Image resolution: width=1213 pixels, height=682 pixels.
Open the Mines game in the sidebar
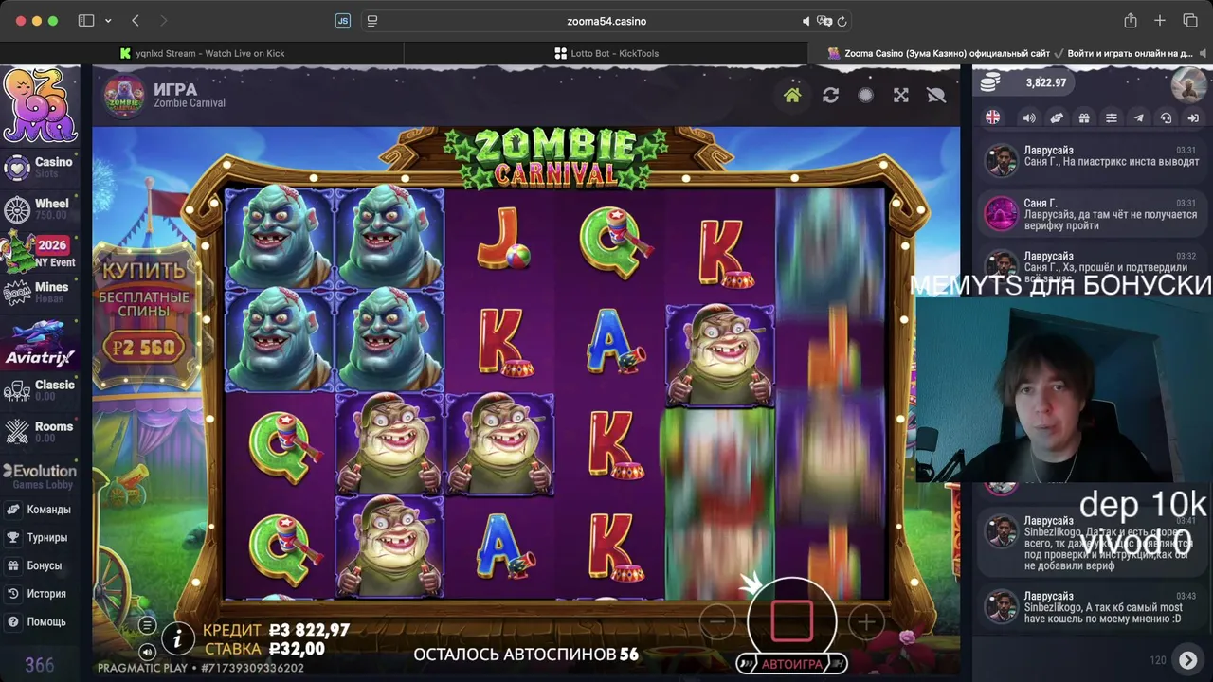(40, 292)
